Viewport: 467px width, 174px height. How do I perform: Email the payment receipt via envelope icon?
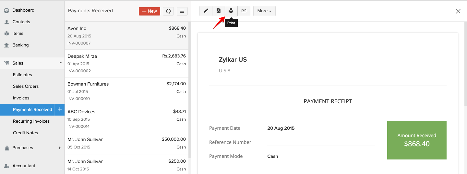(x=244, y=11)
